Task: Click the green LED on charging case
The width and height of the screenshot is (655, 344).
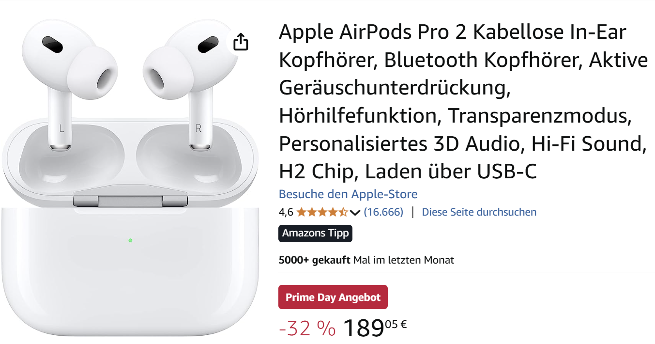Action: (130, 240)
